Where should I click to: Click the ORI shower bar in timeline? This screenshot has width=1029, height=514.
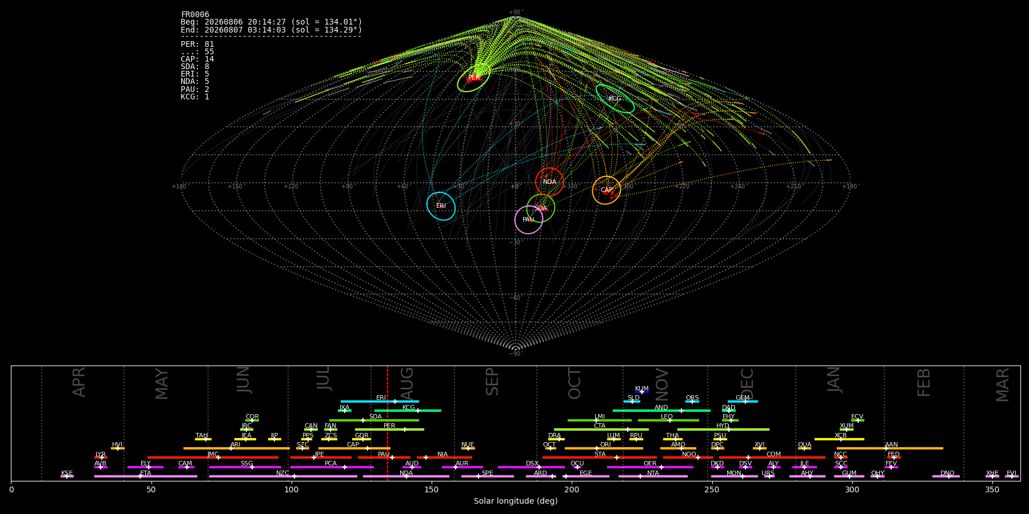[x=604, y=448]
